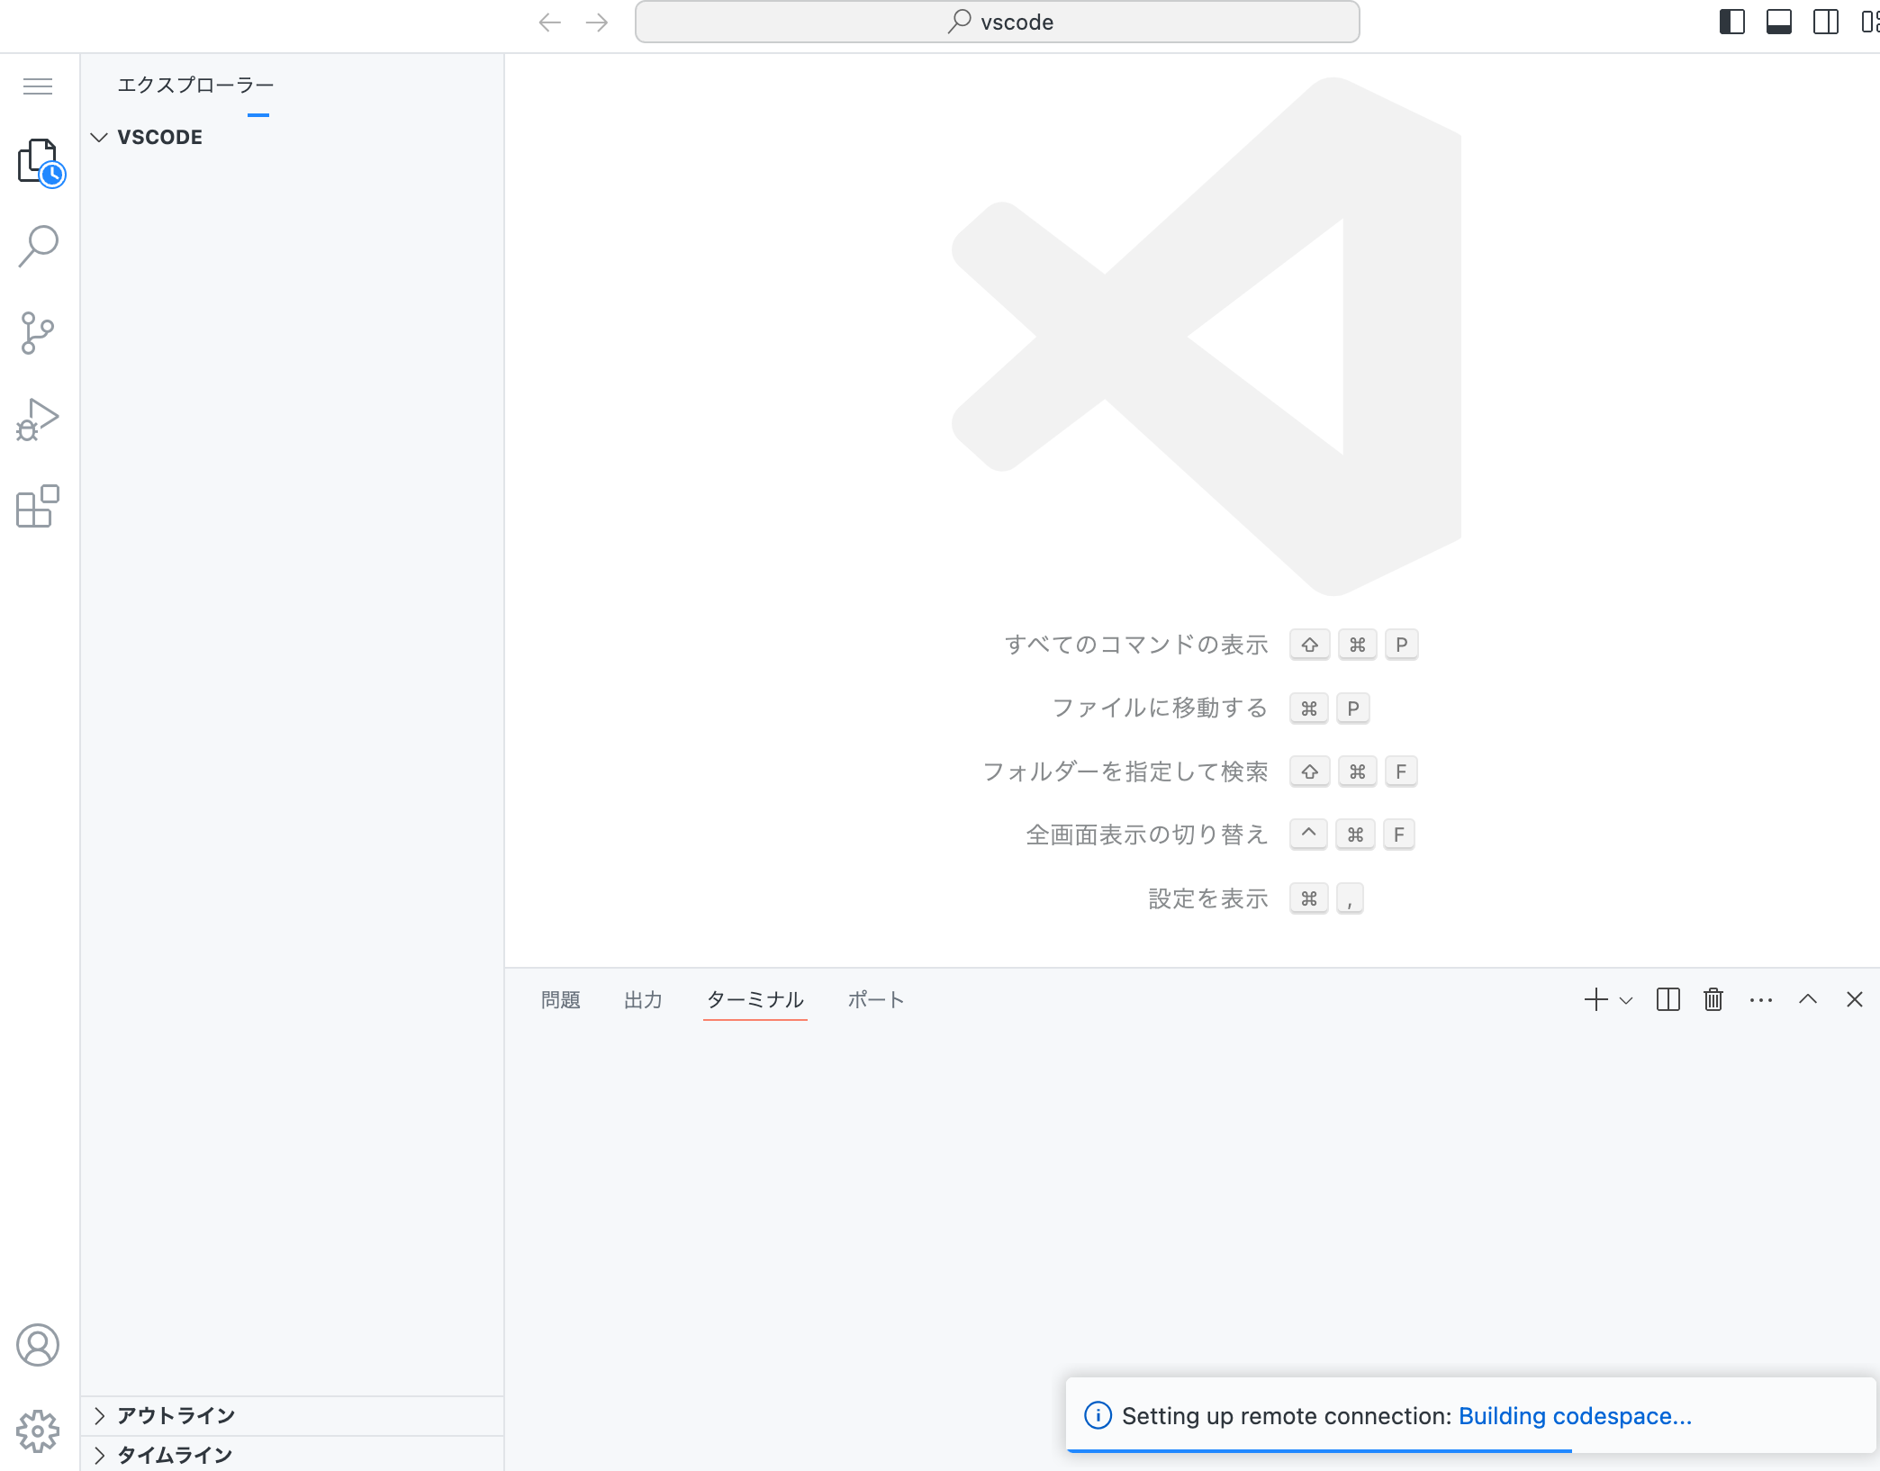
Task: Switch to the 問題 tab
Action: pos(560,999)
